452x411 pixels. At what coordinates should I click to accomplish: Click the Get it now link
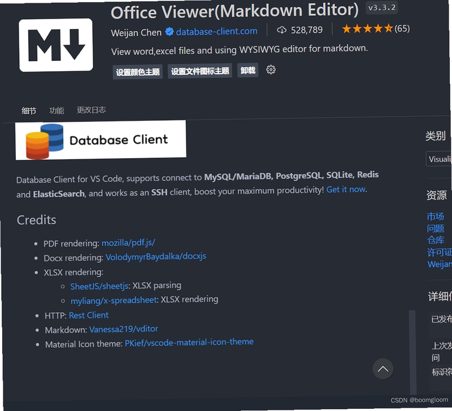click(346, 190)
